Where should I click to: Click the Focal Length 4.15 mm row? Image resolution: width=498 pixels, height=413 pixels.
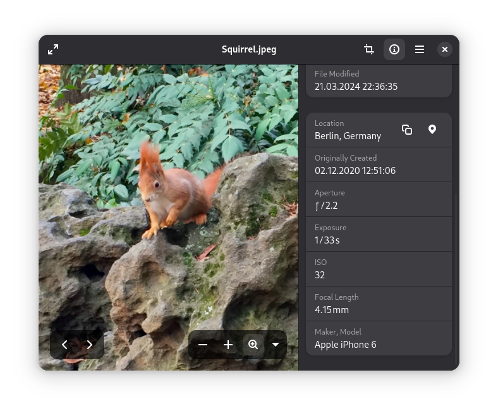click(x=379, y=304)
